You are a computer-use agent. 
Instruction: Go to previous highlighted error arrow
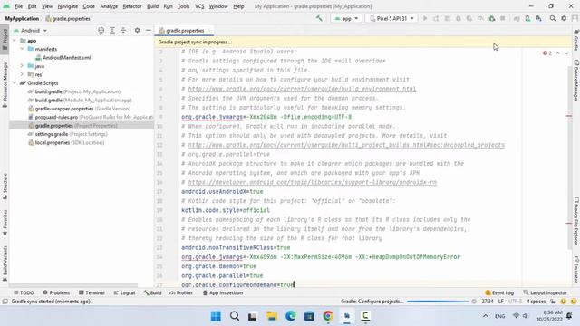coord(558,53)
